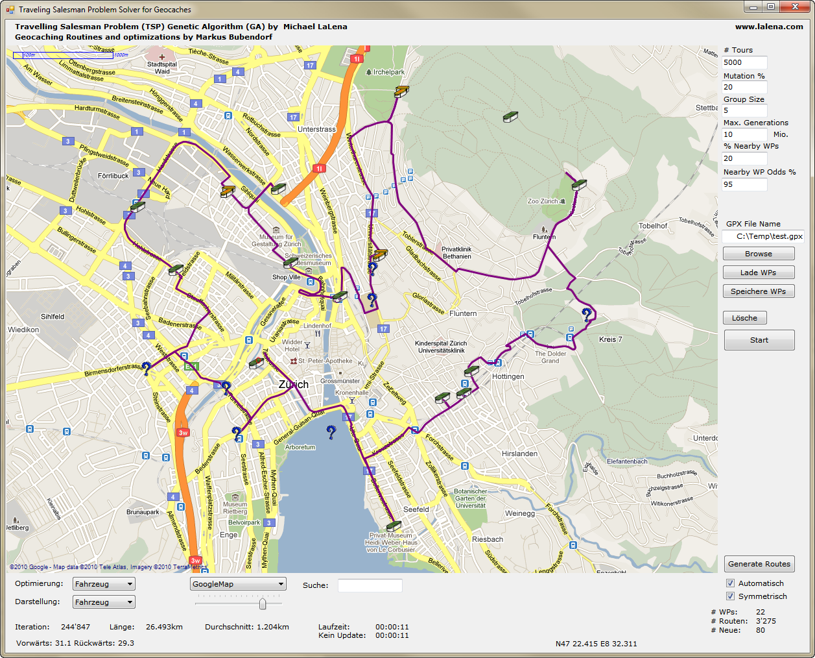Click the application icon in title bar

[x=10, y=9]
